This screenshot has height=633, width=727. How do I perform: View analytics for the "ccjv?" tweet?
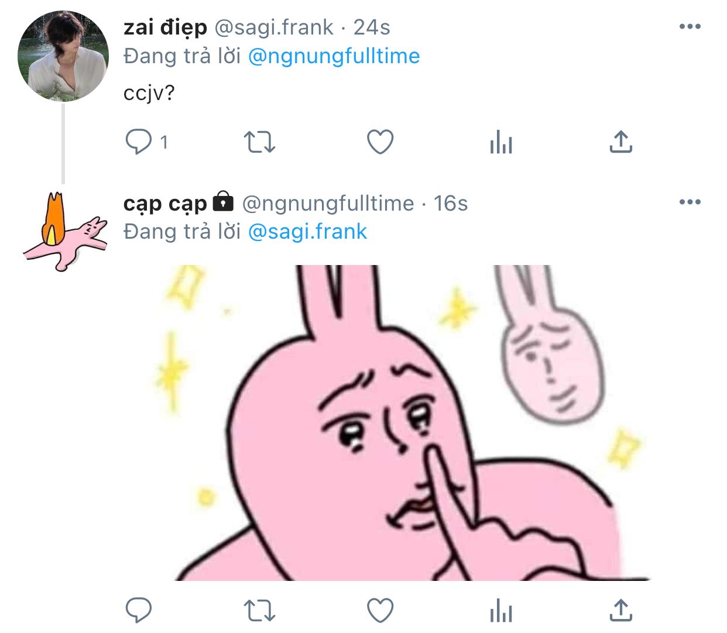[501, 142]
